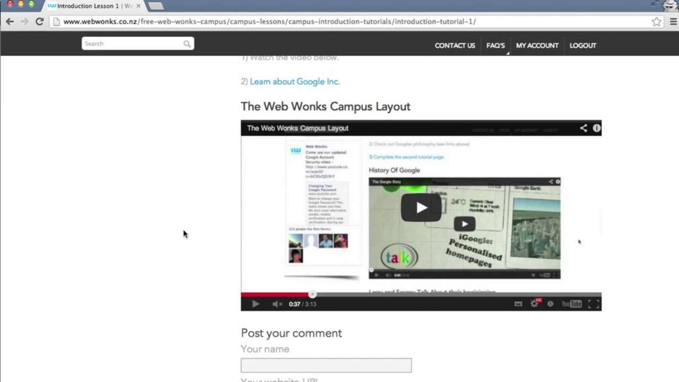Click the heading The Web Wonks Campus Layout

(326, 107)
